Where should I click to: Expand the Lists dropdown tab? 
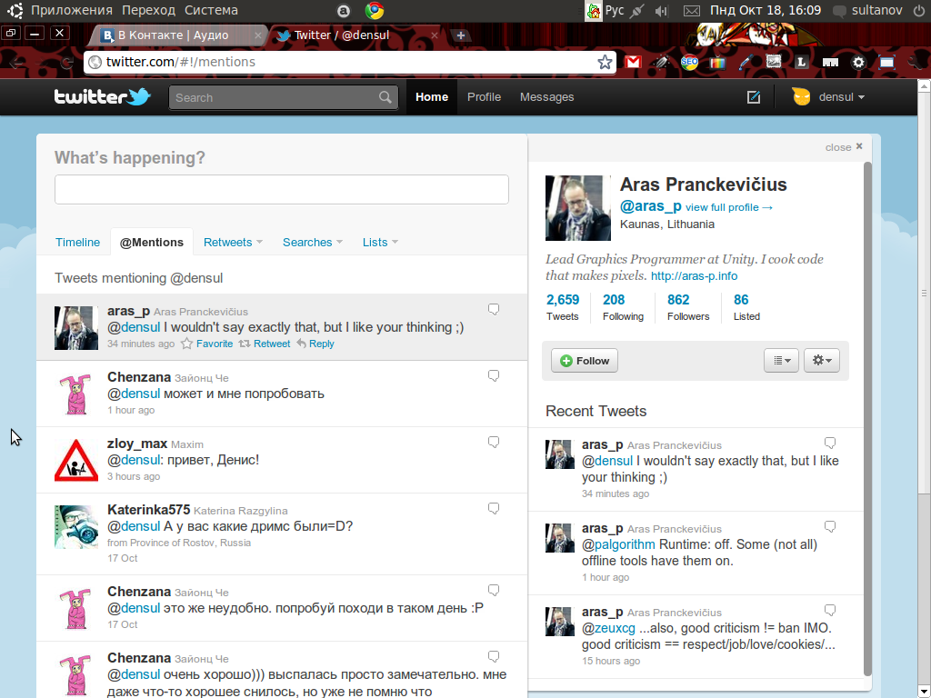coord(380,242)
